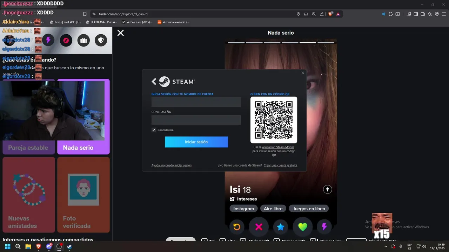Open 'Crear una cuenta gratuita' link

(280, 165)
